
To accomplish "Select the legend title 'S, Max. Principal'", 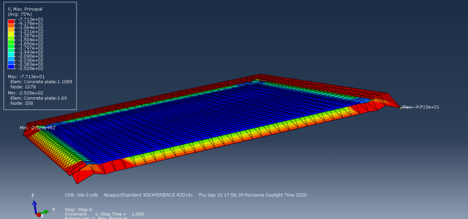I will 25,9.
